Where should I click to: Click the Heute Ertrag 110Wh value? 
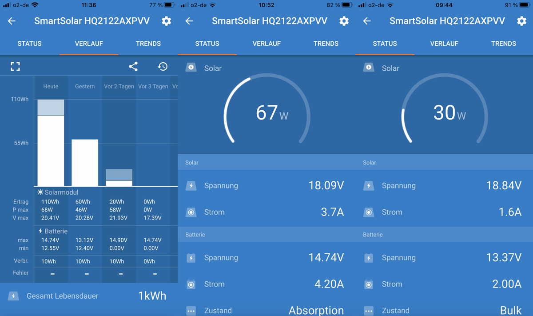(50, 202)
